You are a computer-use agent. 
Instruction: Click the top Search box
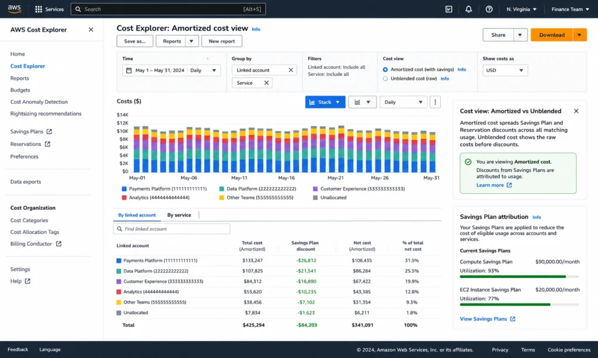point(168,9)
